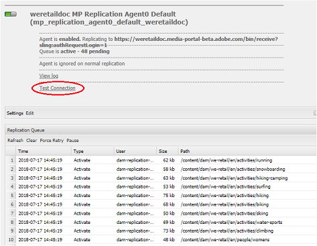Click the Settings label
Viewport: 317px width, 246px height.
15,113
